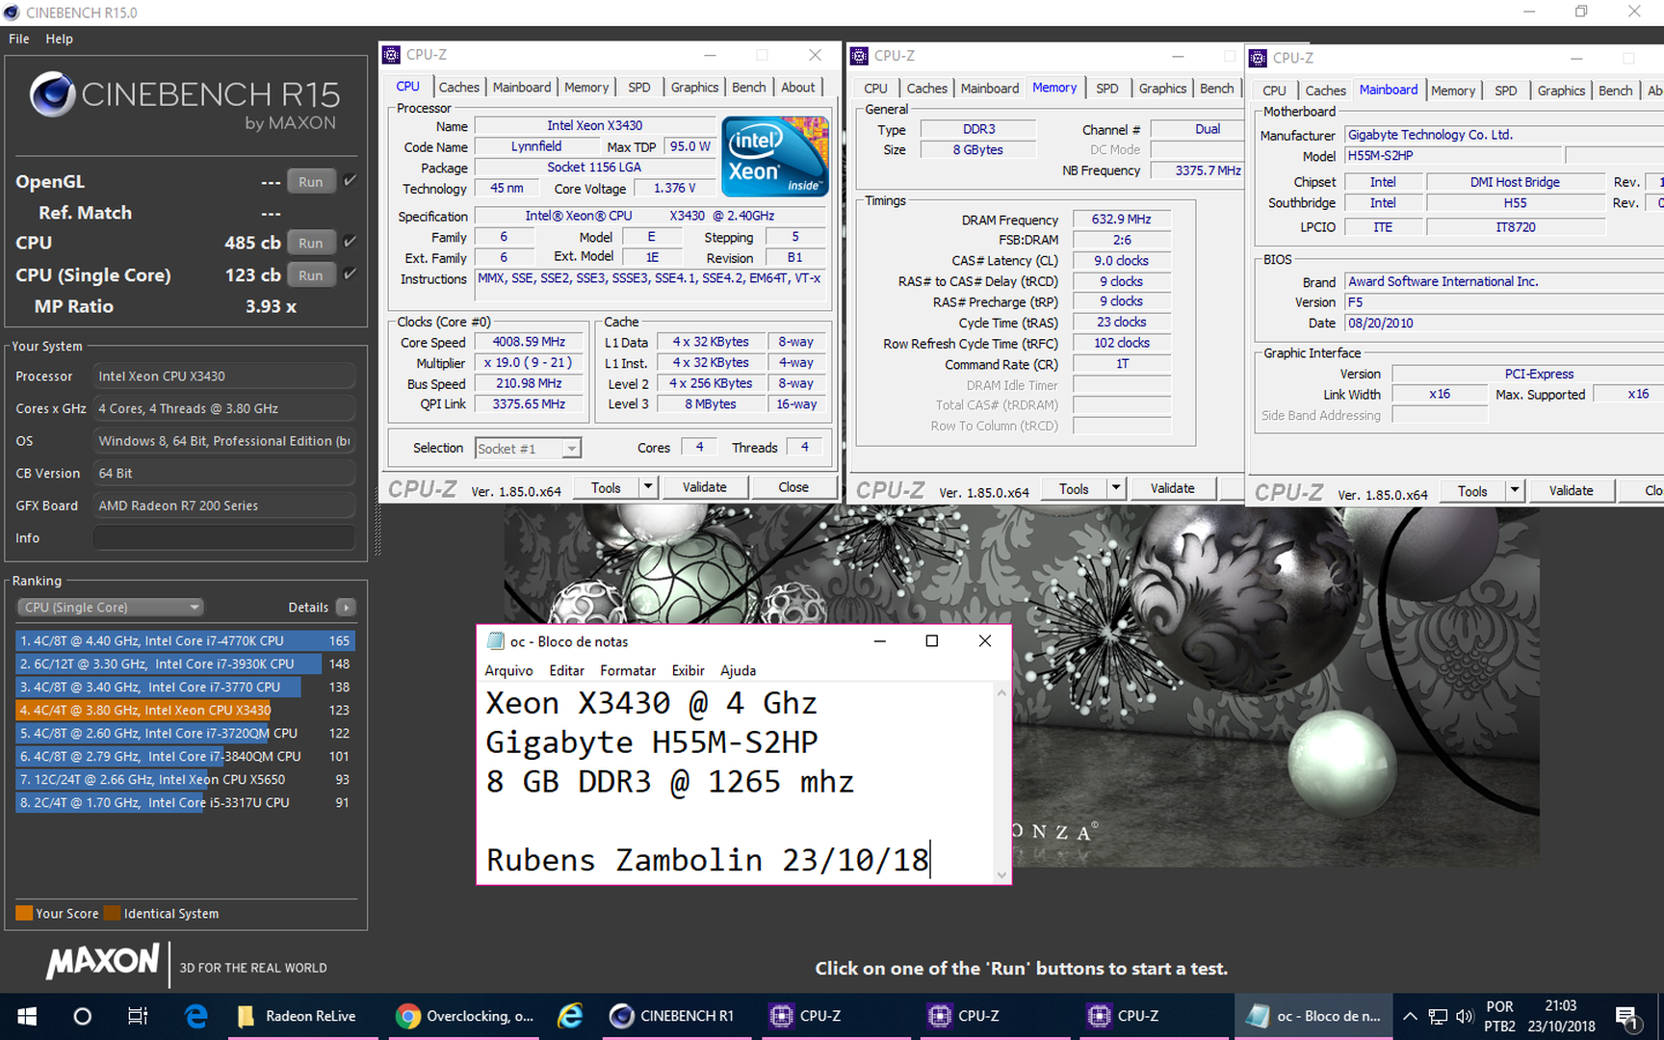Image resolution: width=1664 pixels, height=1040 pixels.
Task: Expand Tools dropdown arrow in Memory window
Action: point(1116,488)
